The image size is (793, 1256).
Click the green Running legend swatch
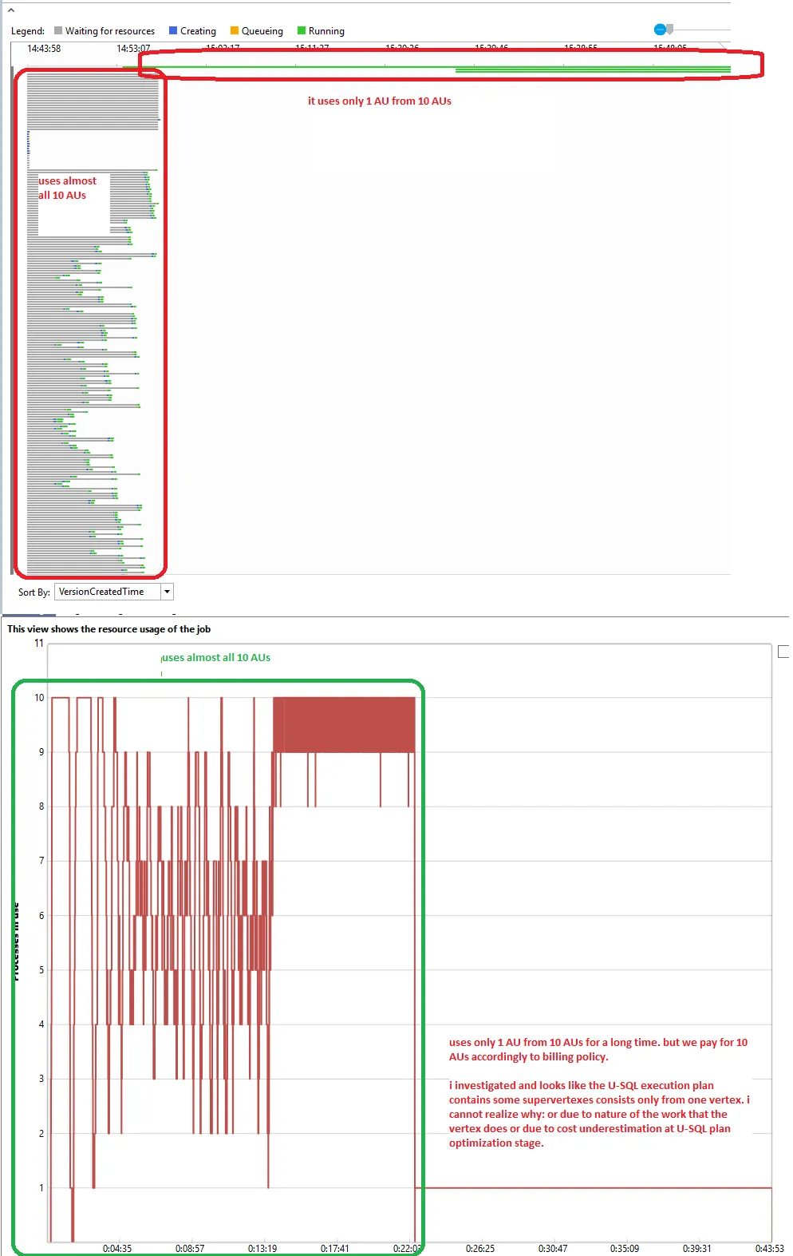[302, 31]
